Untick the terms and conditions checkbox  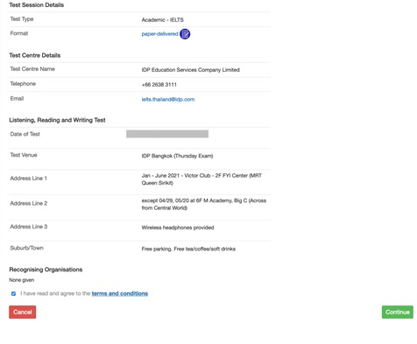(13, 293)
